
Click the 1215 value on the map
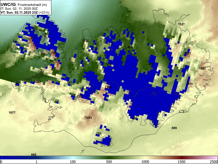[189, 84]
